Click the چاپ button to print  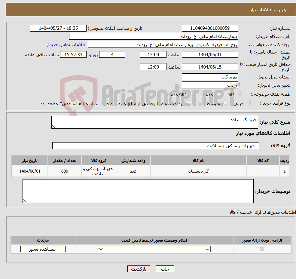click(x=165, y=269)
